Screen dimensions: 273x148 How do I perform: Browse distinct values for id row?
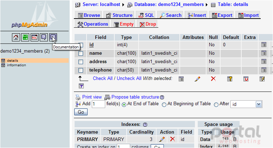point(264,45)
